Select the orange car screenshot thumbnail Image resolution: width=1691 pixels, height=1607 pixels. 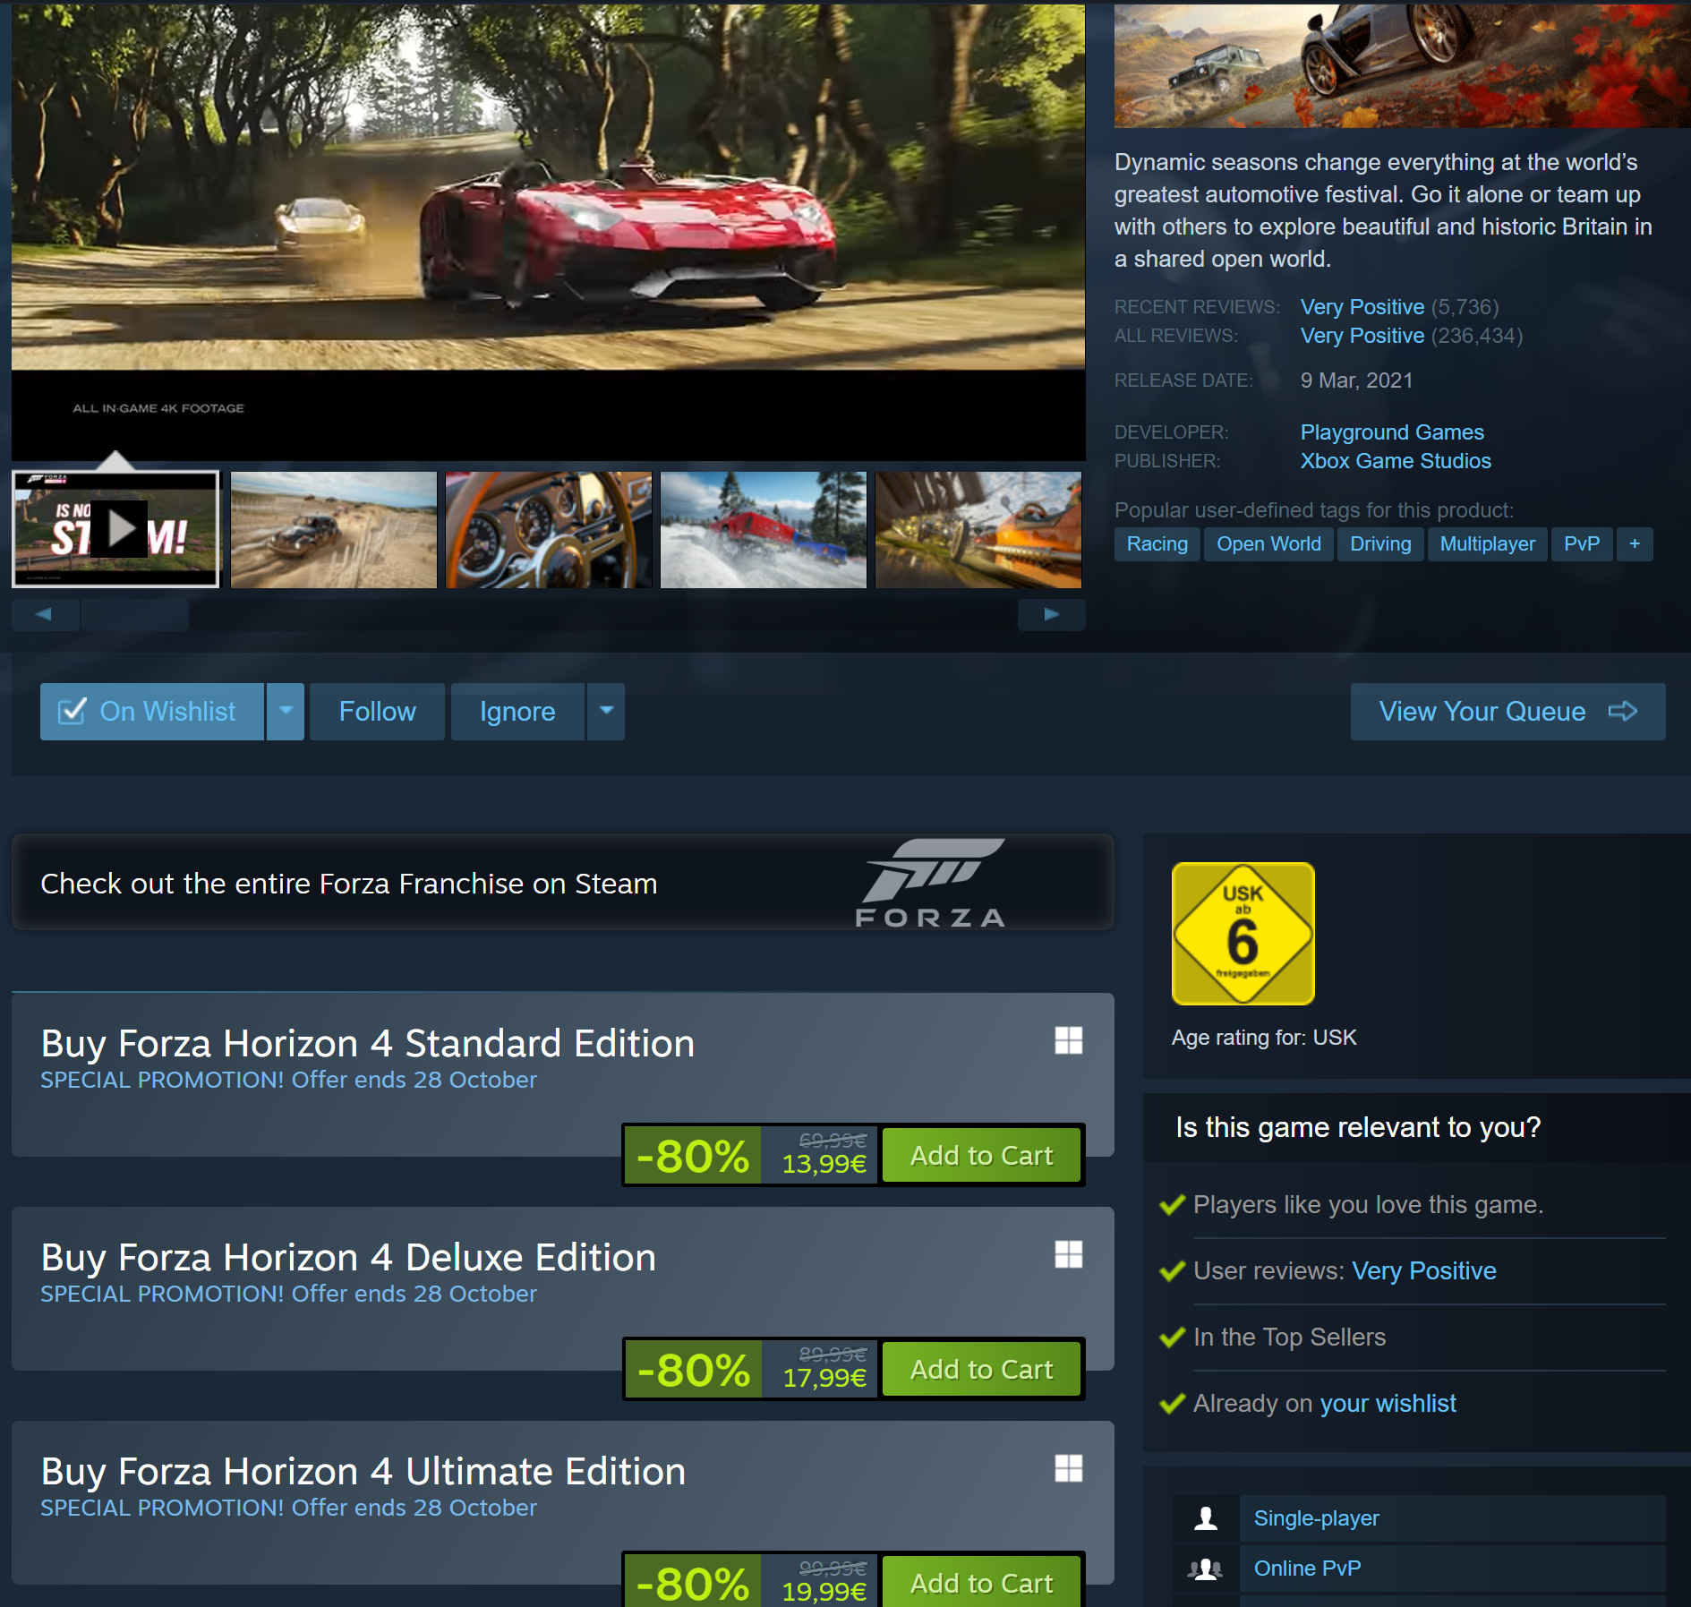point(978,529)
